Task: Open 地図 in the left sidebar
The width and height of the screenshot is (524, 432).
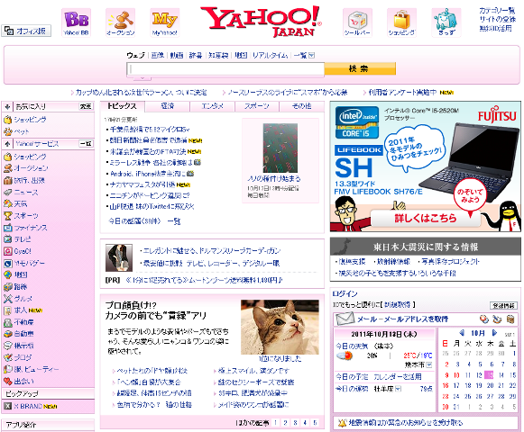Action: pyautogui.click(x=21, y=274)
